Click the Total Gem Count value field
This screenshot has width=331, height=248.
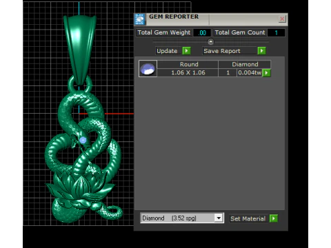pos(276,32)
